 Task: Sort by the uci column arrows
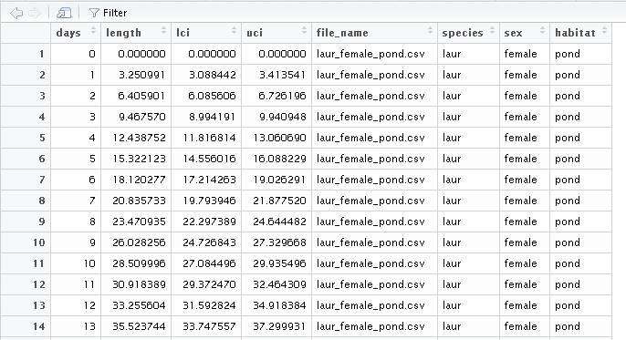click(x=304, y=30)
